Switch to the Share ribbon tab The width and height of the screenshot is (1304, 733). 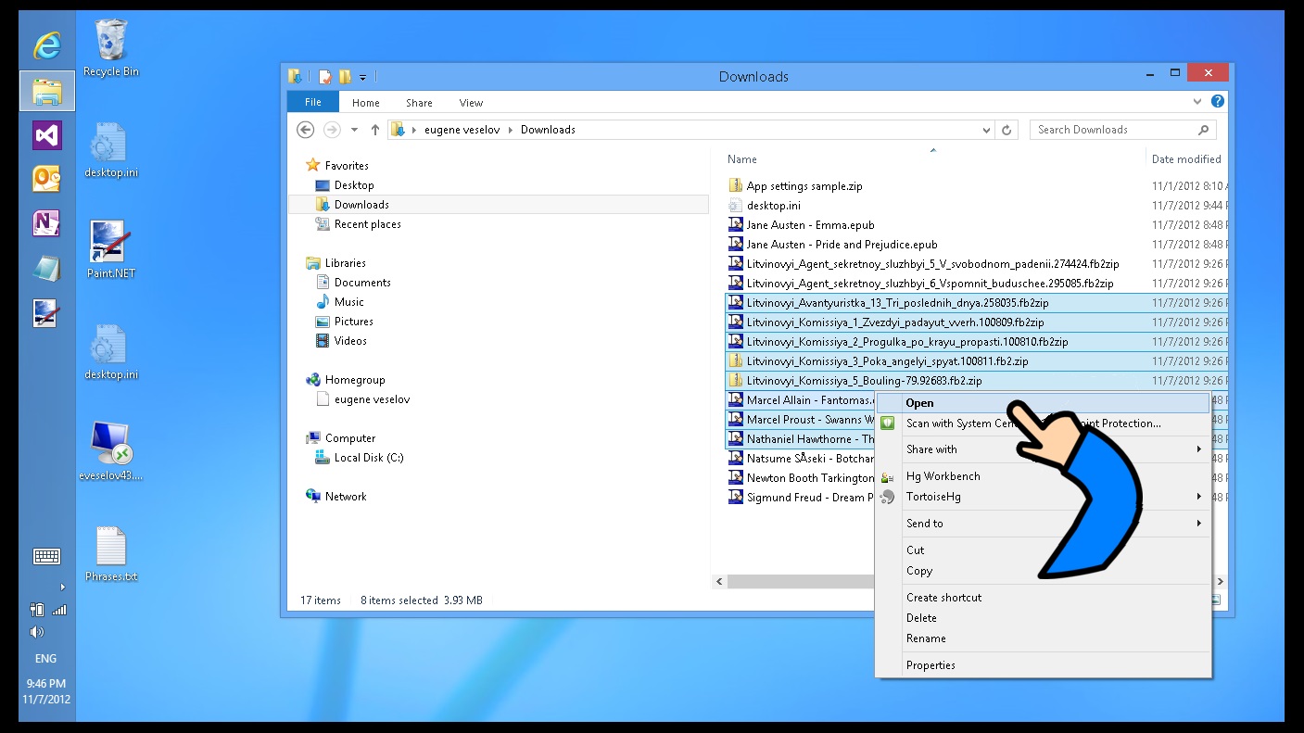coord(419,103)
